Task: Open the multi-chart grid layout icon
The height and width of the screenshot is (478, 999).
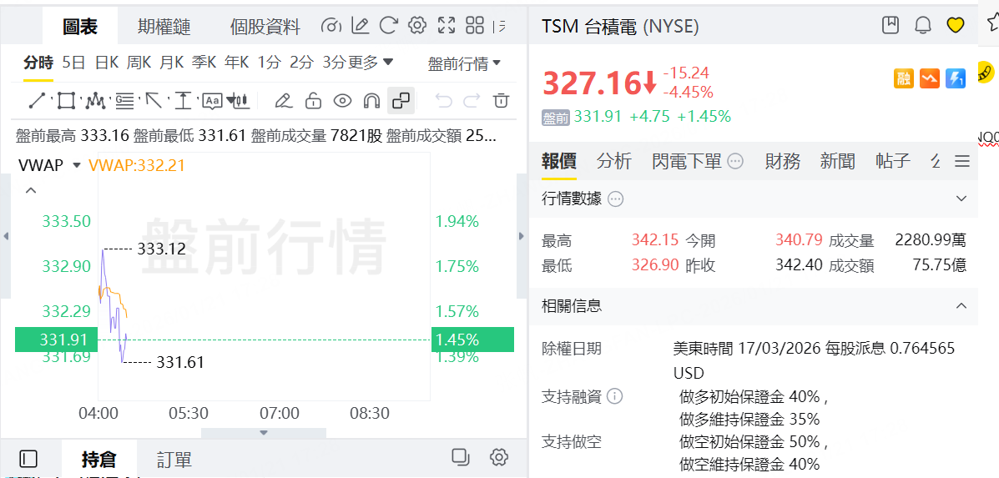Action: click(x=475, y=26)
